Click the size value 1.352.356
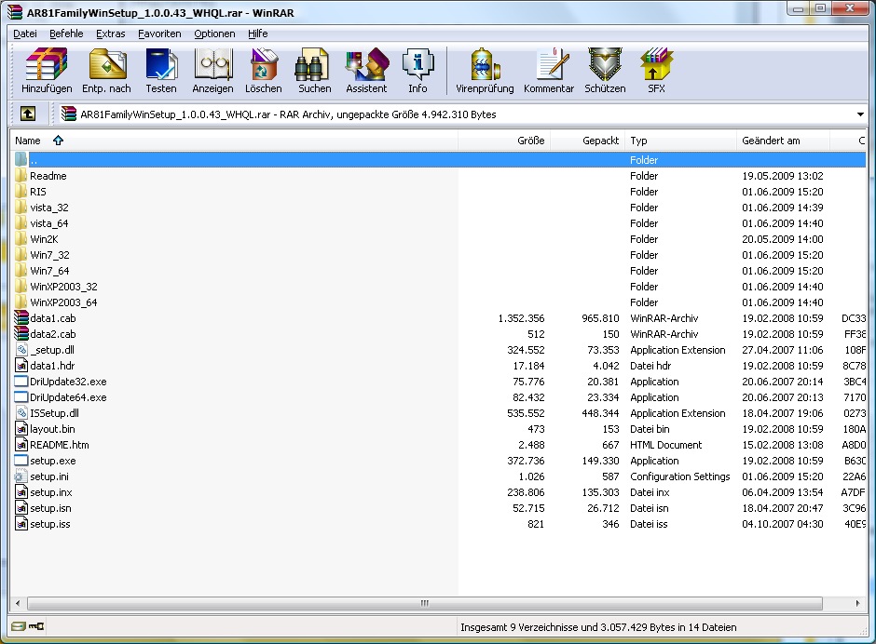Screen dimensions: 876x644 (x=521, y=318)
